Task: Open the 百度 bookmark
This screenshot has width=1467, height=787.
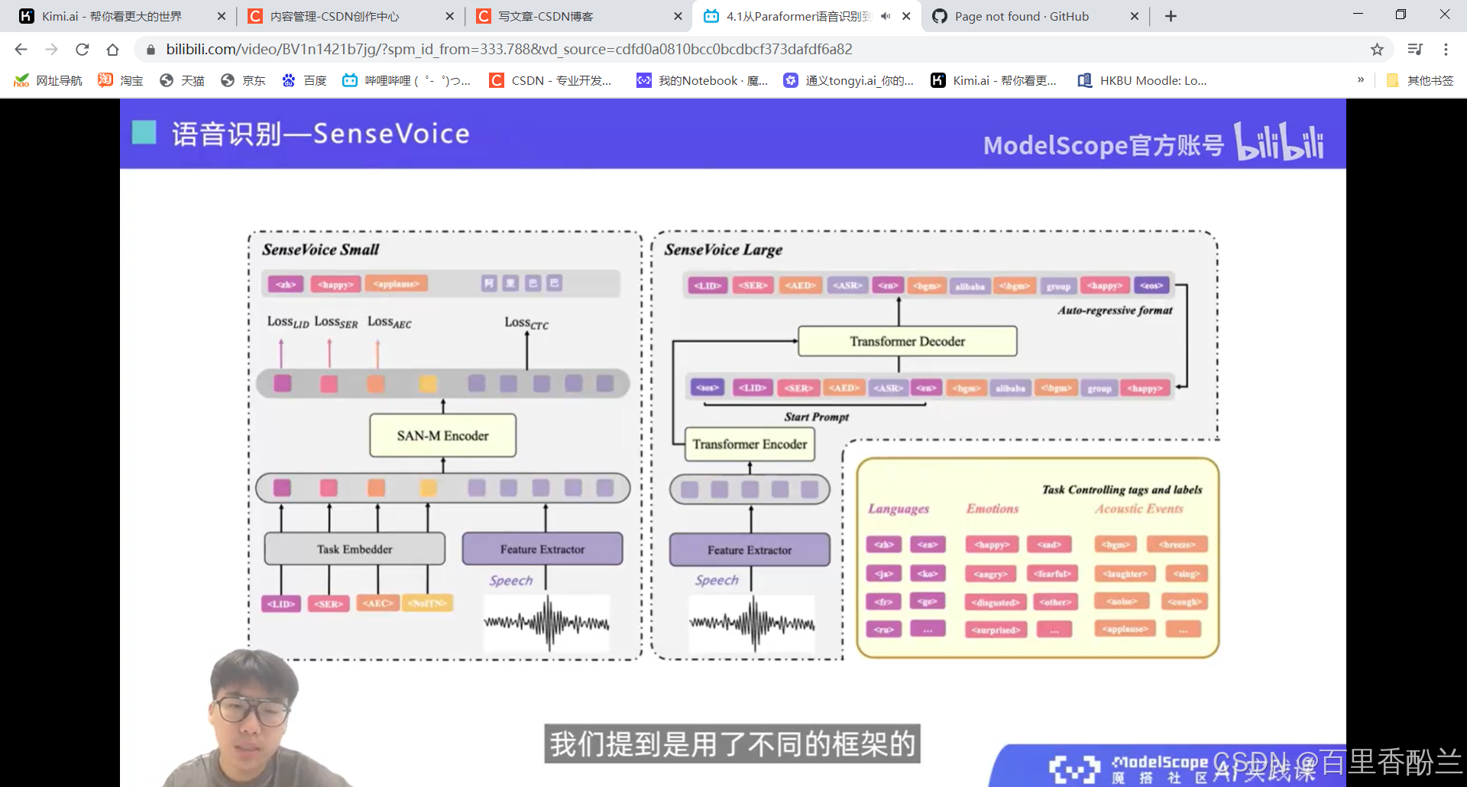Action: 304,80
